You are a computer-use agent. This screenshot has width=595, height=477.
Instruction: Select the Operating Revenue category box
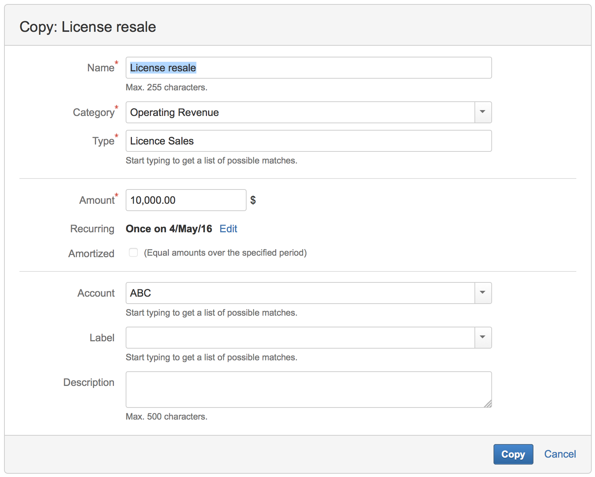click(300, 112)
